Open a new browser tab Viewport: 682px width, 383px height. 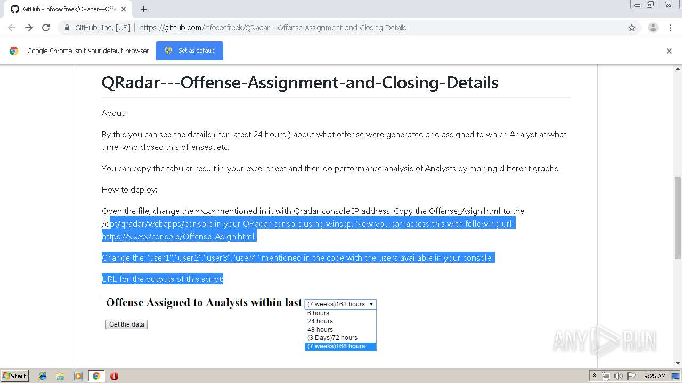144,9
